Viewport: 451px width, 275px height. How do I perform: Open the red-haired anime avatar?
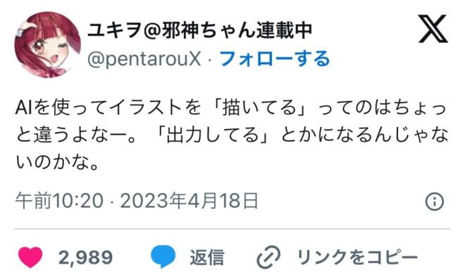48,44
